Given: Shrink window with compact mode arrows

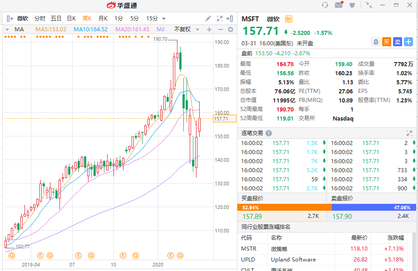Looking at the screenshot, I should click(x=369, y=5).
